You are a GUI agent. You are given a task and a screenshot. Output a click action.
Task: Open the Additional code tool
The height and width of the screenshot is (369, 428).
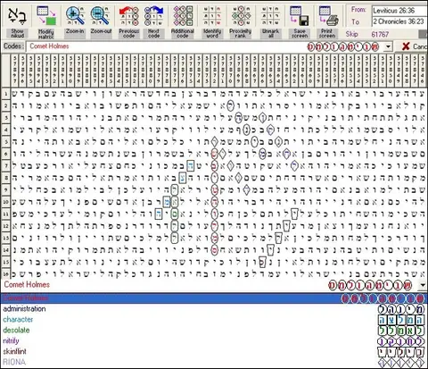[x=183, y=15]
